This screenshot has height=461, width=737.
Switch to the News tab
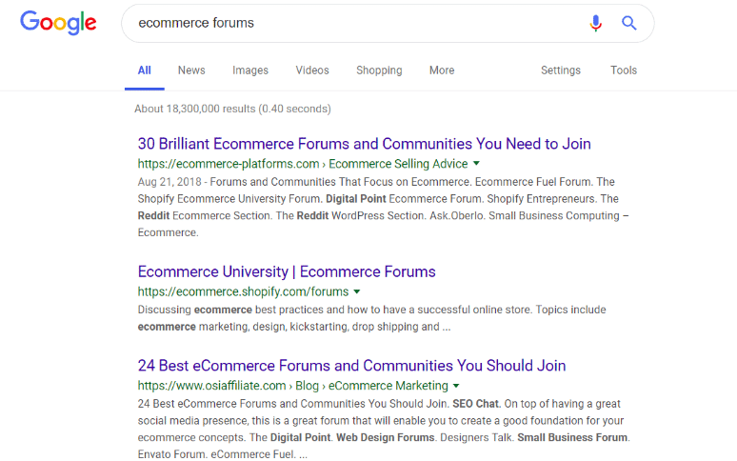pyautogui.click(x=191, y=70)
